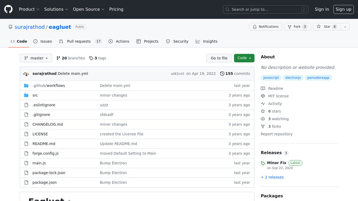Click the commits history clock icon

(x=222, y=74)
